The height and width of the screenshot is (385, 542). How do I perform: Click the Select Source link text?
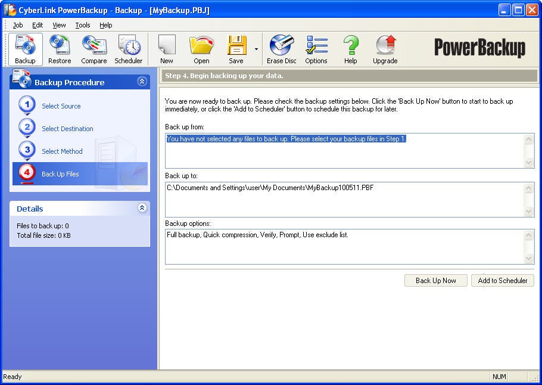(61, 106)
